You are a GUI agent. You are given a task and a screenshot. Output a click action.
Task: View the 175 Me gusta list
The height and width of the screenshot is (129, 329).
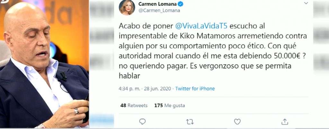170,105
